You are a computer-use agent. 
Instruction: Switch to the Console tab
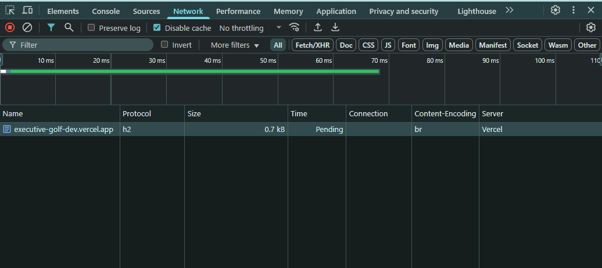pos(106,12)
